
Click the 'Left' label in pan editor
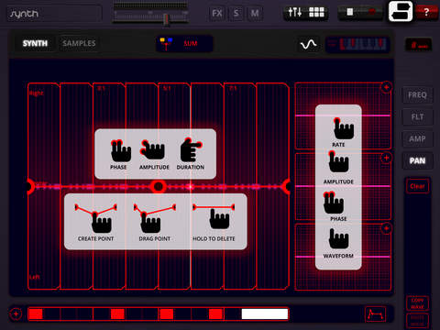click(35, 277)
